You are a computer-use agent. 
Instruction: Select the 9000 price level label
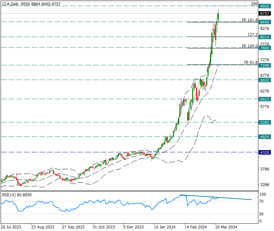pos(264,6)
